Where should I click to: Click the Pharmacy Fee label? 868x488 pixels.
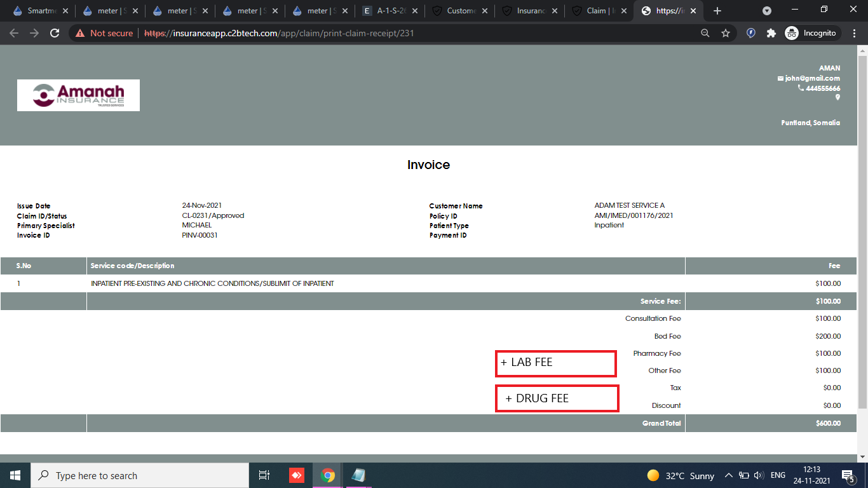pos(657,353)
